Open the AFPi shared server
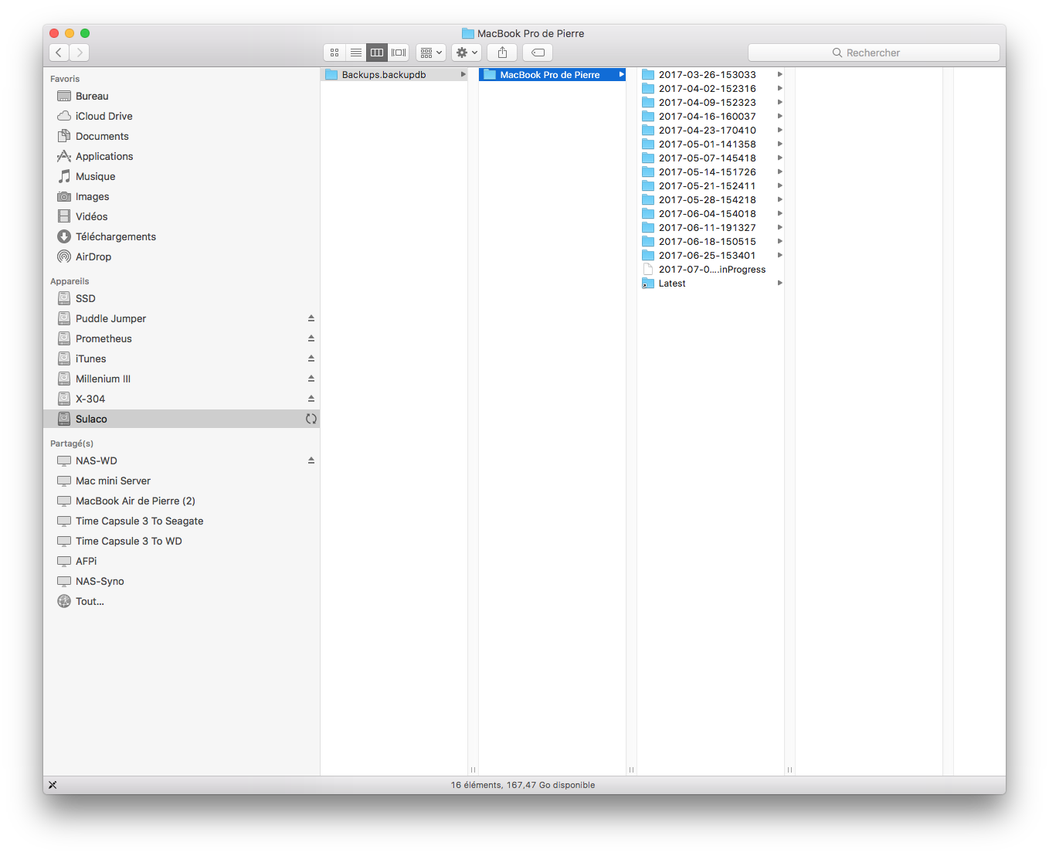Screen dimensions: 1049x856 pos(182,561)
